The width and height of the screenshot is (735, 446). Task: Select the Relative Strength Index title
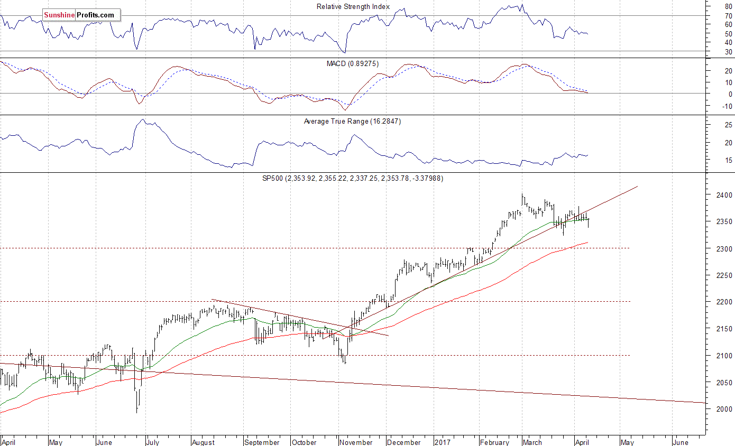point(353,6)
